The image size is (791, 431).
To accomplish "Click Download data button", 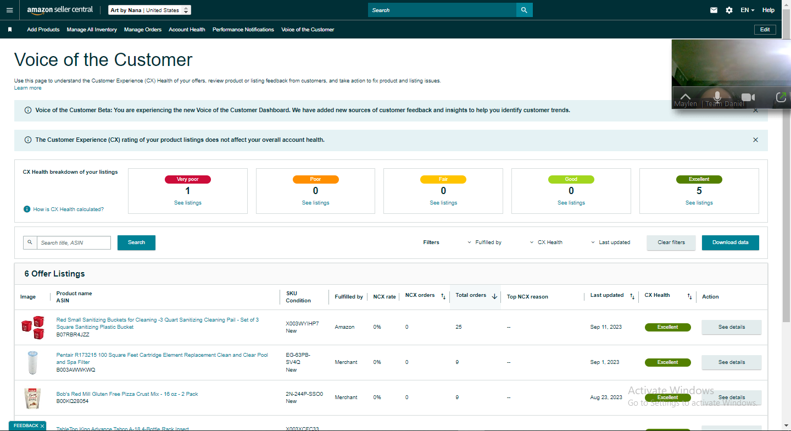I will [731, 242].
